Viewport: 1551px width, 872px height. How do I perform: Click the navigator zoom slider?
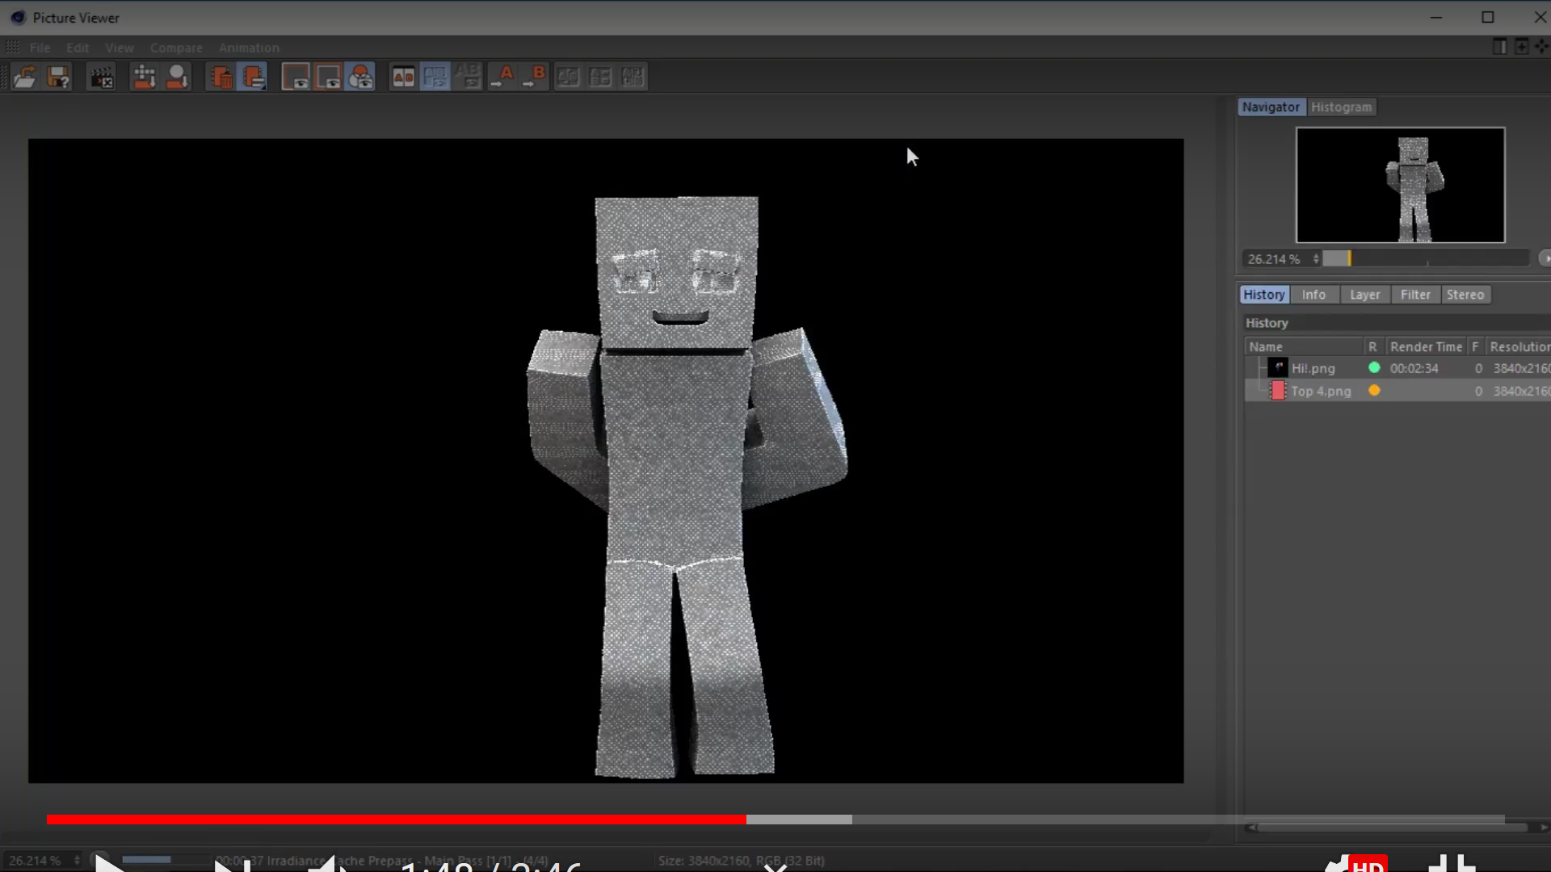coord(1426,258)
